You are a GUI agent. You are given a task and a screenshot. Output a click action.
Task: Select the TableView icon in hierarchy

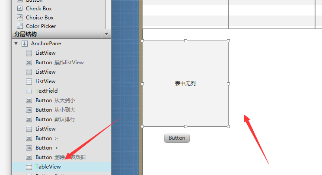pos(29,167)
